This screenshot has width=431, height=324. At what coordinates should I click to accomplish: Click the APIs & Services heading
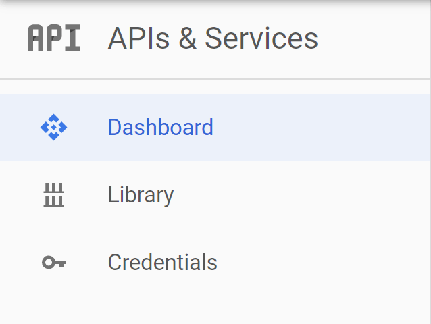coord(213,38)
